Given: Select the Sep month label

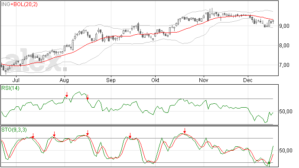Looking at the screenshot, I should [111, 80].
